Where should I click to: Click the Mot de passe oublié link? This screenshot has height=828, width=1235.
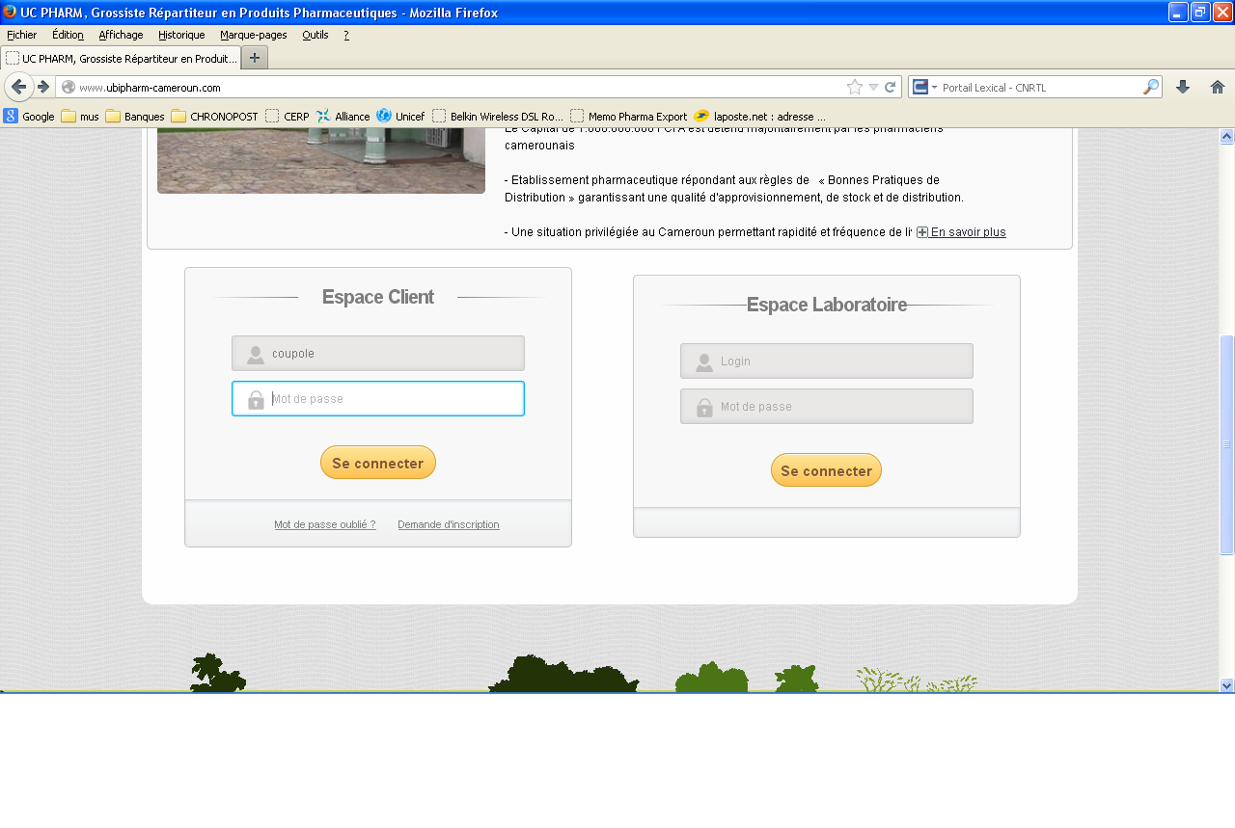pyautogui.click(x=324, y=524)
